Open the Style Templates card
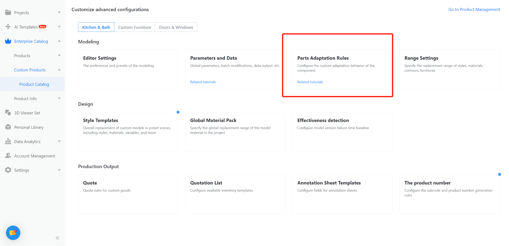Image resolution: width=509 pixels, height=246 pixels. pyautogui.click(x=128, y=132)
